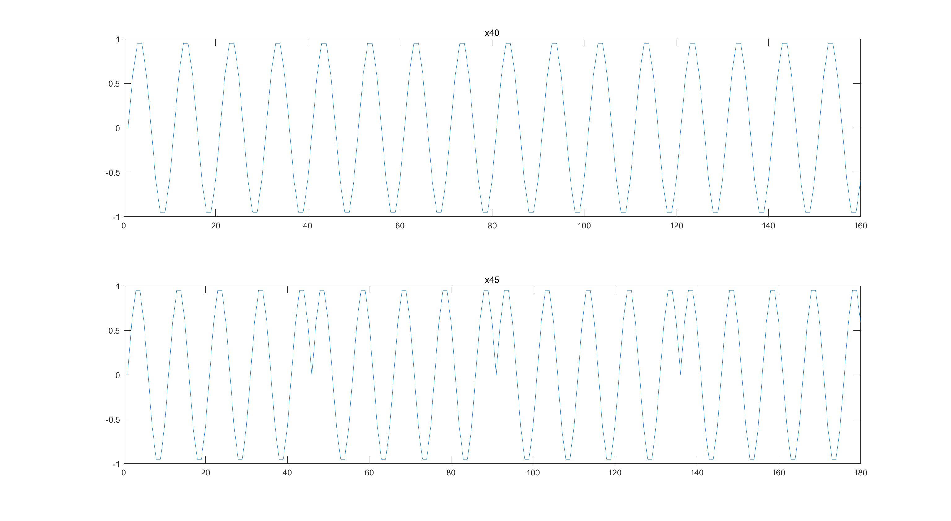Screen dimensions: 951x521
Task: Click y-axis label 0.5 on the x45 plot
Action: click(114, 331)
